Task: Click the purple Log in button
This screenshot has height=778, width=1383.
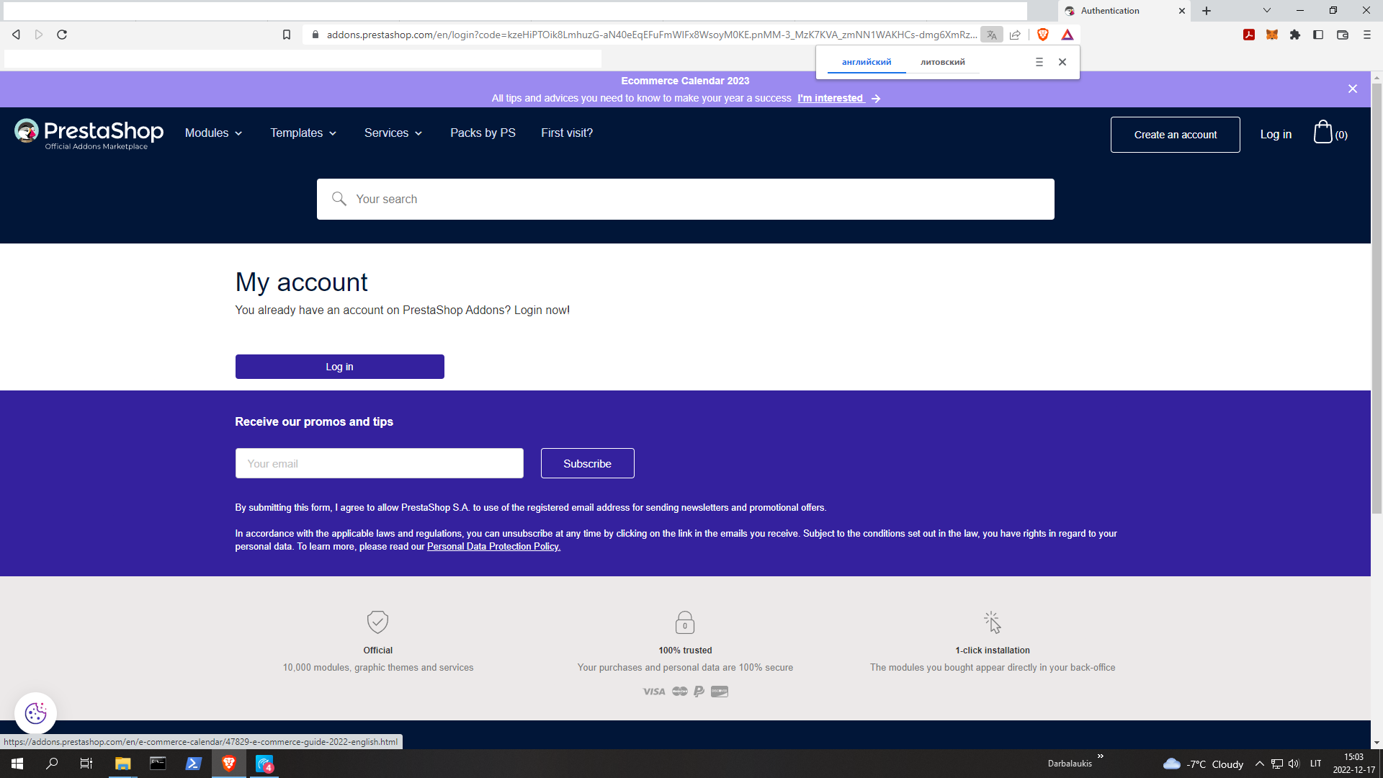Action: click(339, 367)
